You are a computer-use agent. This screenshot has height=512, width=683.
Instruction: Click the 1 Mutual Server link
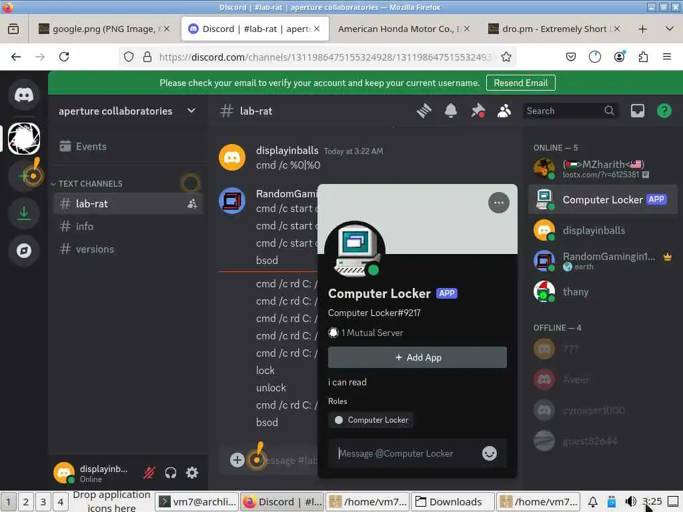[366, 333]
